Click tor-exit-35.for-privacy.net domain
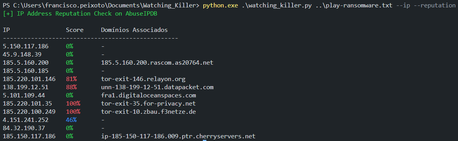The width and height of the screenshot is (458, 141). 148,104
